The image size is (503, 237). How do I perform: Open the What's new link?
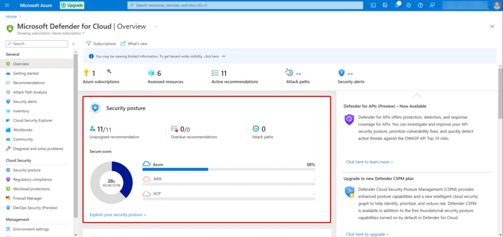click(134, 44)
